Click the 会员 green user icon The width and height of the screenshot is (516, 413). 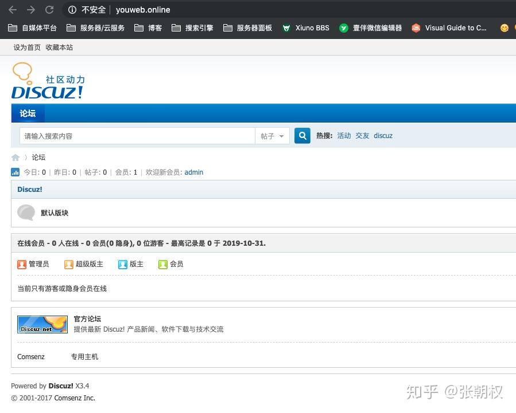tap(163, 264)
